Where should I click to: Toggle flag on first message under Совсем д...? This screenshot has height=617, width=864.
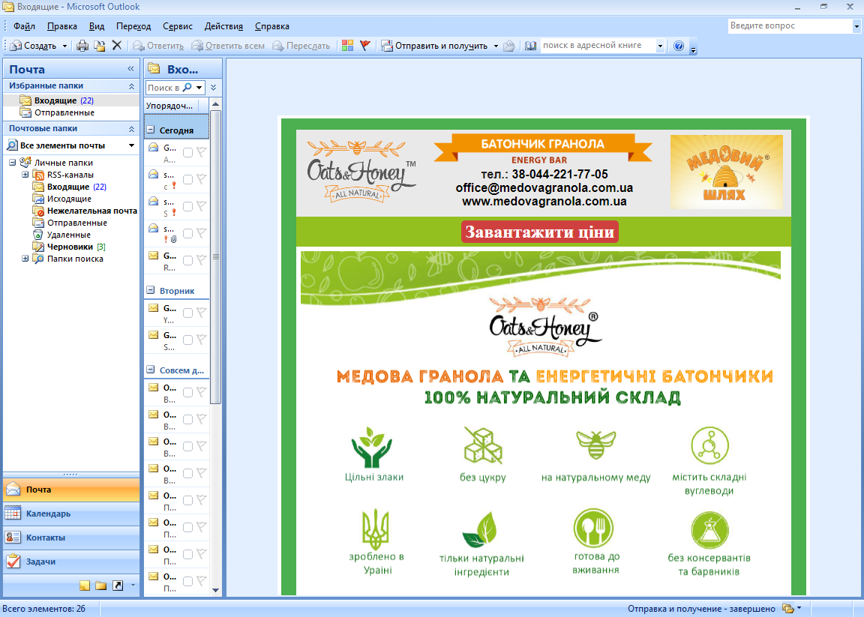coord(201,392)
